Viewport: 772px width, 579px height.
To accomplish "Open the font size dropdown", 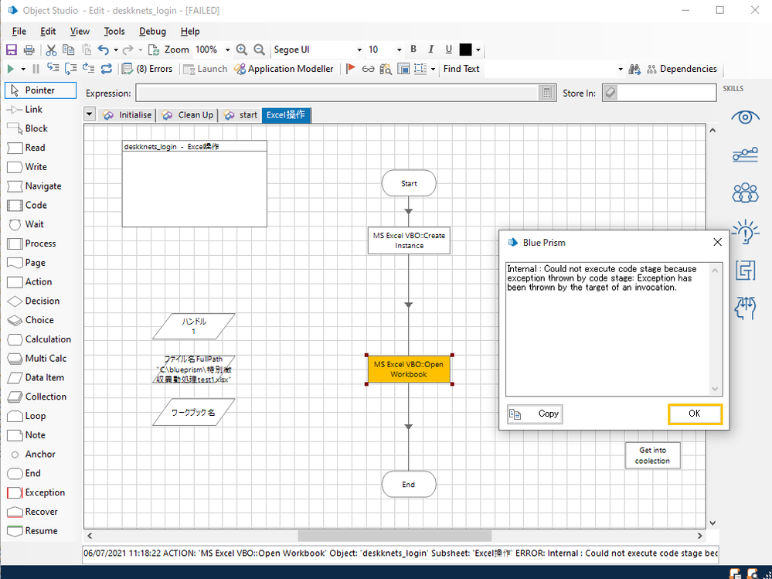I will [x=398, y=49].
